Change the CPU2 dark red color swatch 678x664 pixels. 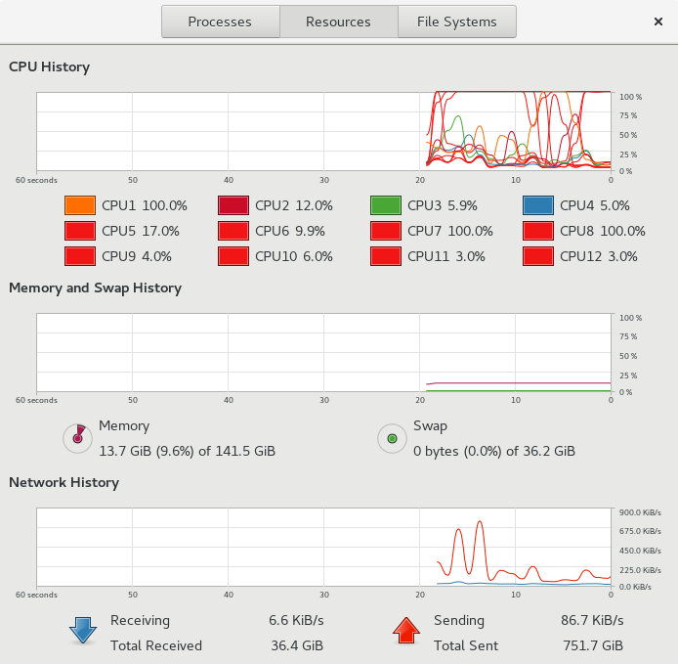pos(233,205)
